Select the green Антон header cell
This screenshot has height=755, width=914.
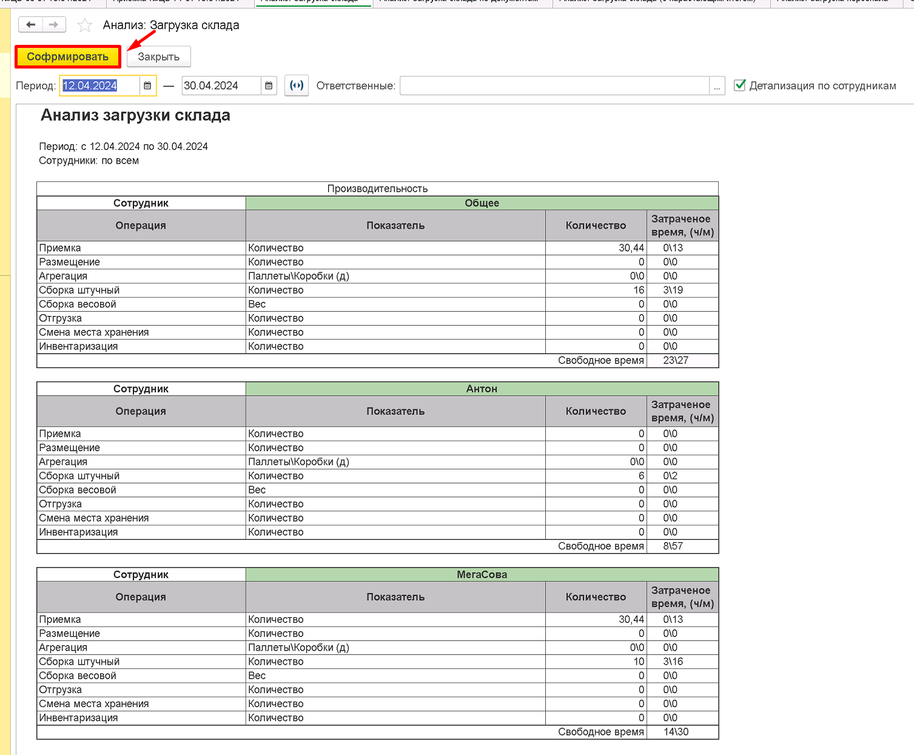482,389
